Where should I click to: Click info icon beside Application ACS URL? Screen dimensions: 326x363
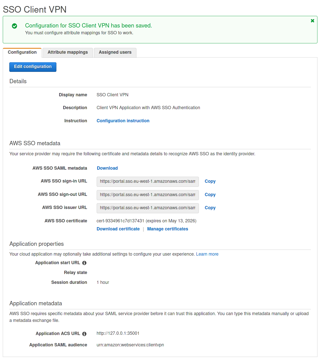coord(84,334)
